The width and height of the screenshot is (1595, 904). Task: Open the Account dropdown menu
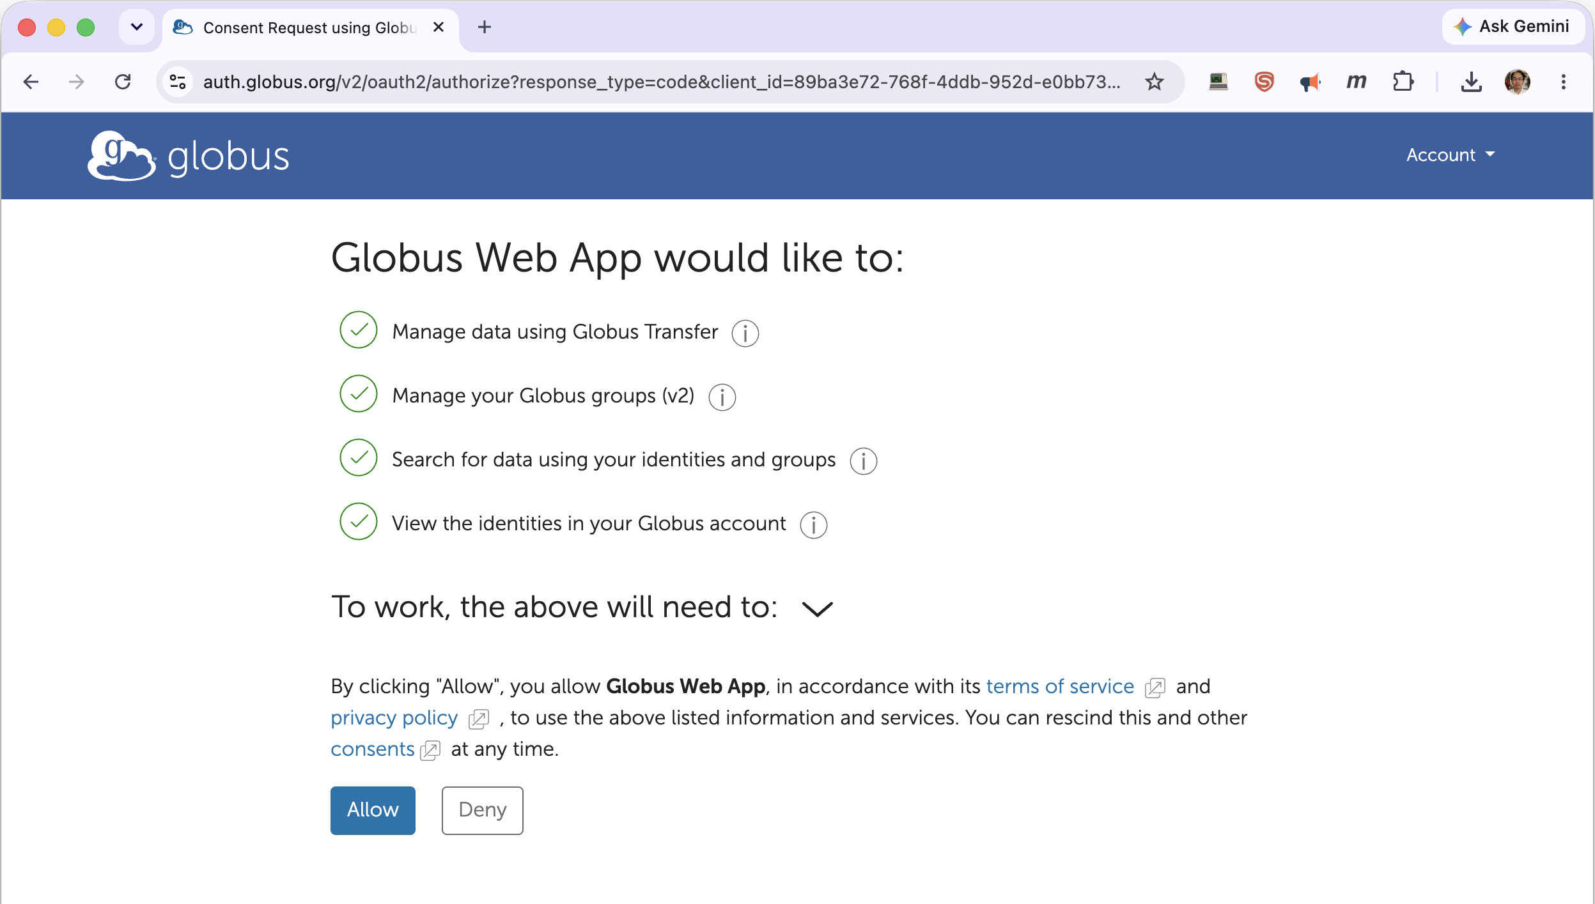(x=1451, y=155)
